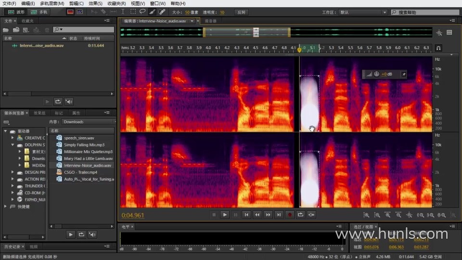This screenshot has width=462, height=260.
Task: Click the red Record button
Action: click(290, 215)
